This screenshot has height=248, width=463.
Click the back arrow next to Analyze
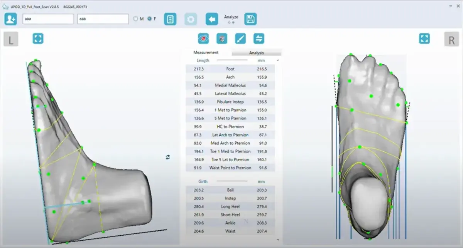point(212,18)
